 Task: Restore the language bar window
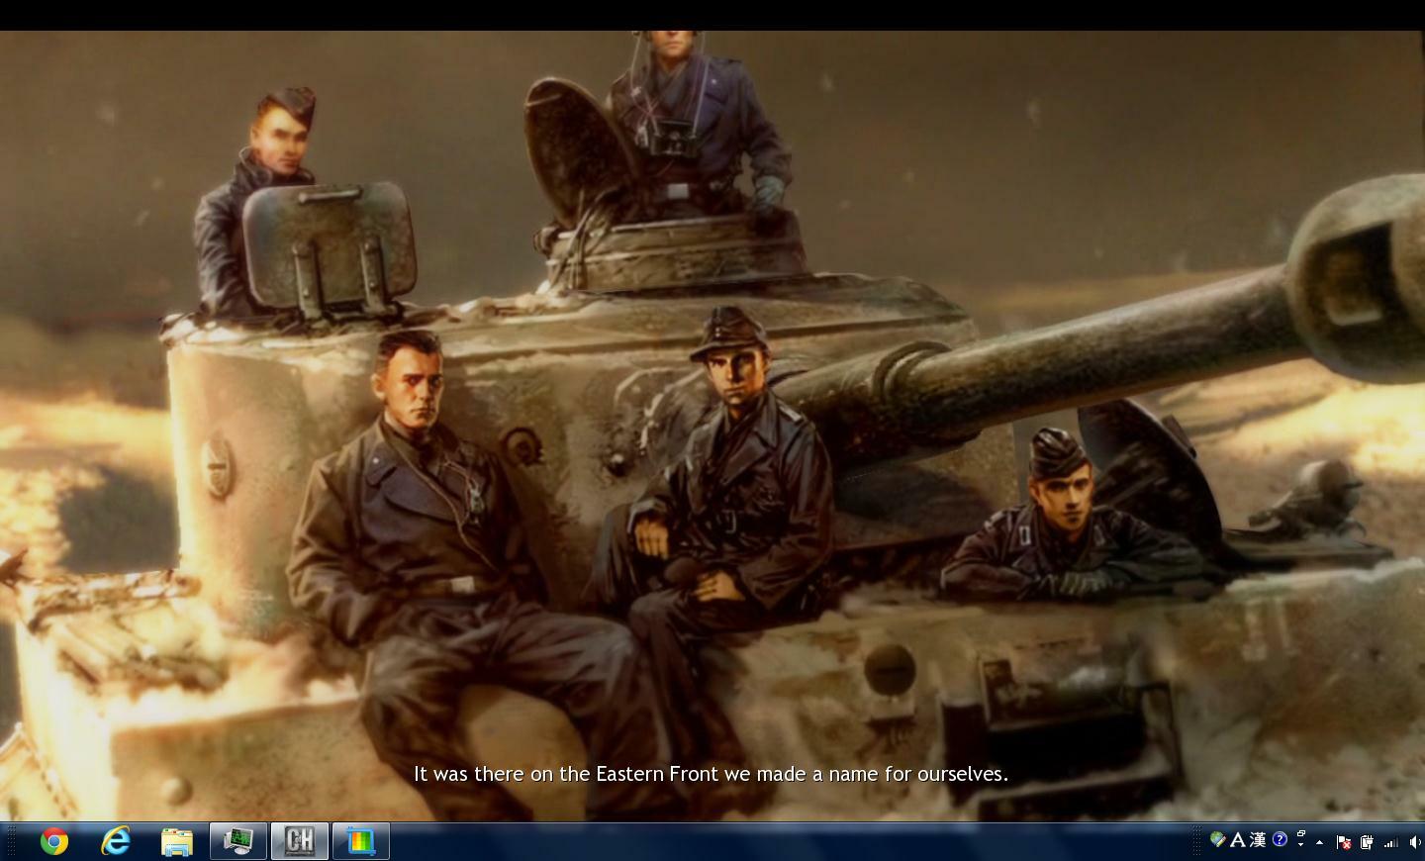(1301, 833)
